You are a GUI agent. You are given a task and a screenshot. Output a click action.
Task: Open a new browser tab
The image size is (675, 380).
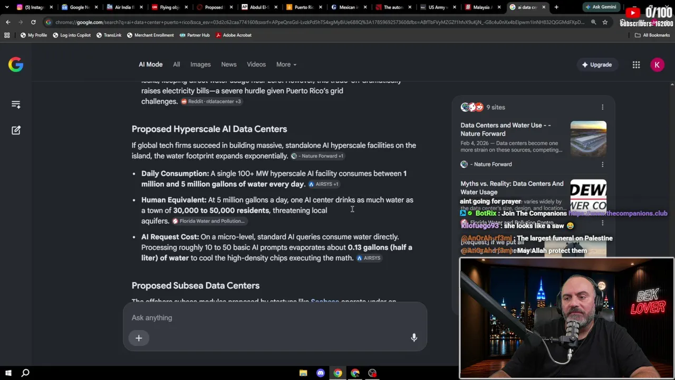[556, 7]
